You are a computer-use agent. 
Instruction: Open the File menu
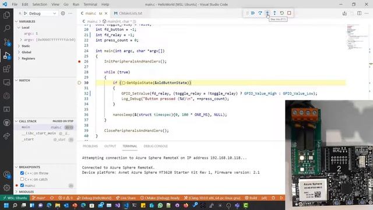point(15,4)
